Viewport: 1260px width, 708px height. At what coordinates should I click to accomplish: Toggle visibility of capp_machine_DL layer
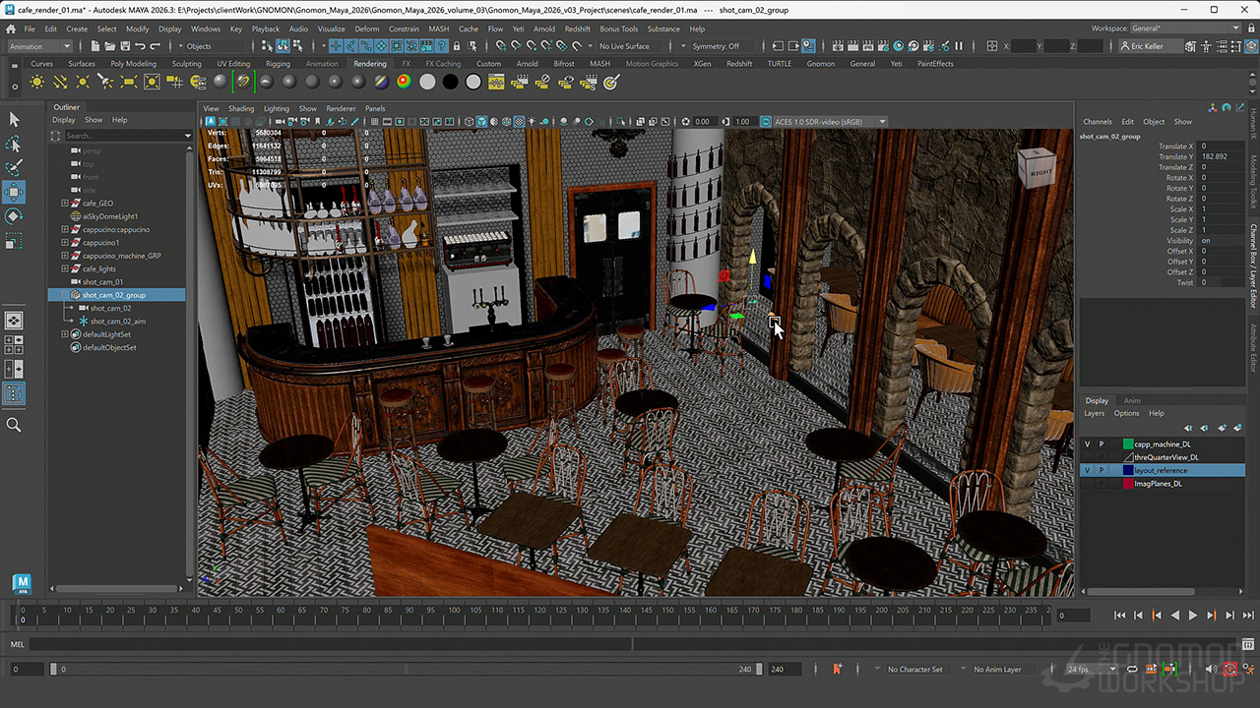click(x=1087, y=444)
